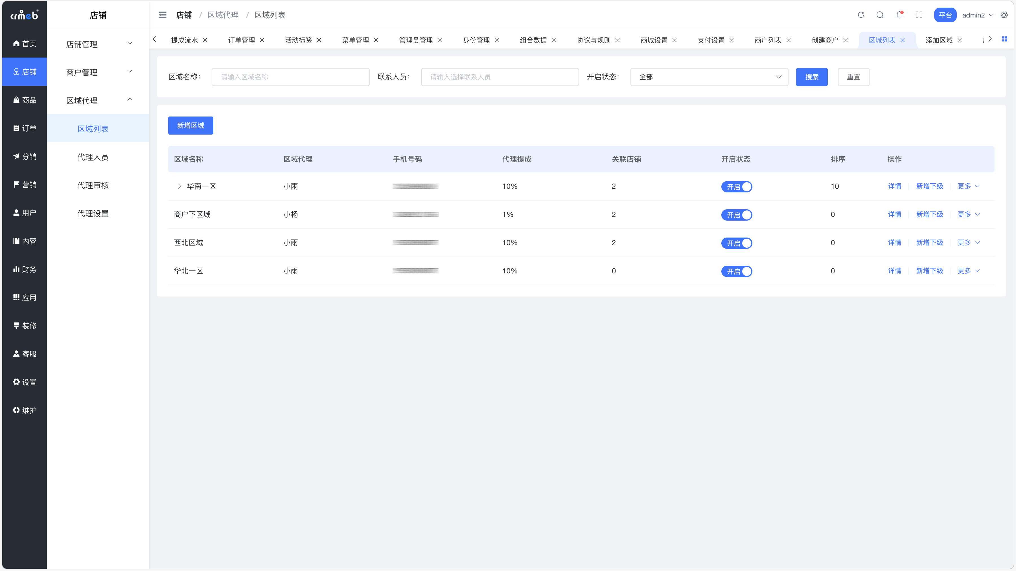1016x571 pixels.
Task: Expand the 华南一区 row arrow
Action: (179, 186)
